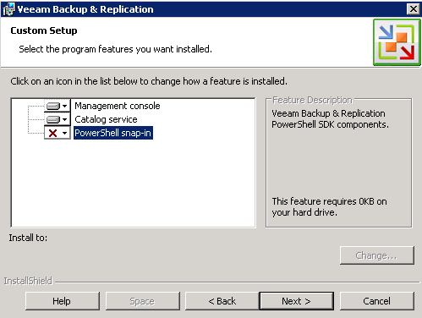
Task: Click the red X icon for PowerShell snap-in
Action: [52, 133]
